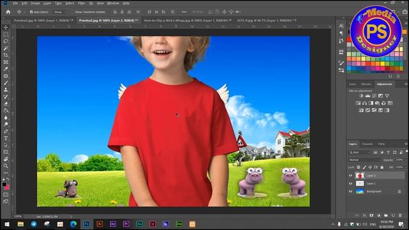This screenshot has height=230, width=409.
Task: Open Premiere Pro from the taskbar
Action: tap(127, 224)
